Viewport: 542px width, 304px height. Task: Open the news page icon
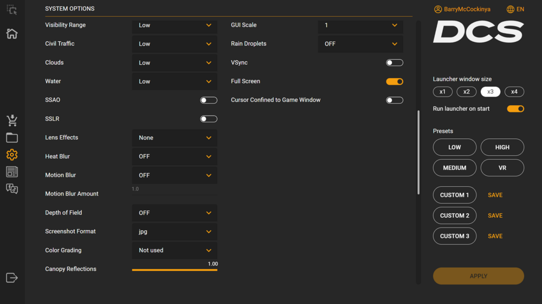tap(12, 172)
